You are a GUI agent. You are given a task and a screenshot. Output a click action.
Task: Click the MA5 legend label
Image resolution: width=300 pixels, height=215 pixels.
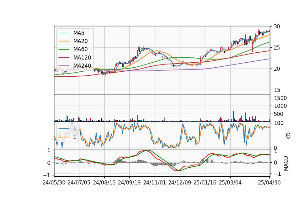coord(79,33)
